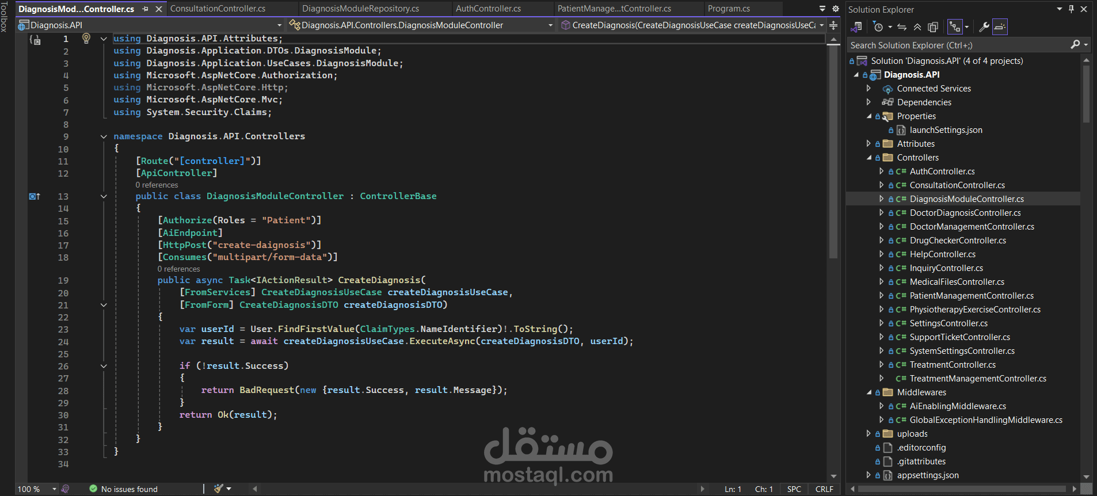Collapse the using directives block
The height and width of the screenshot is (496, 1097).
104,39
